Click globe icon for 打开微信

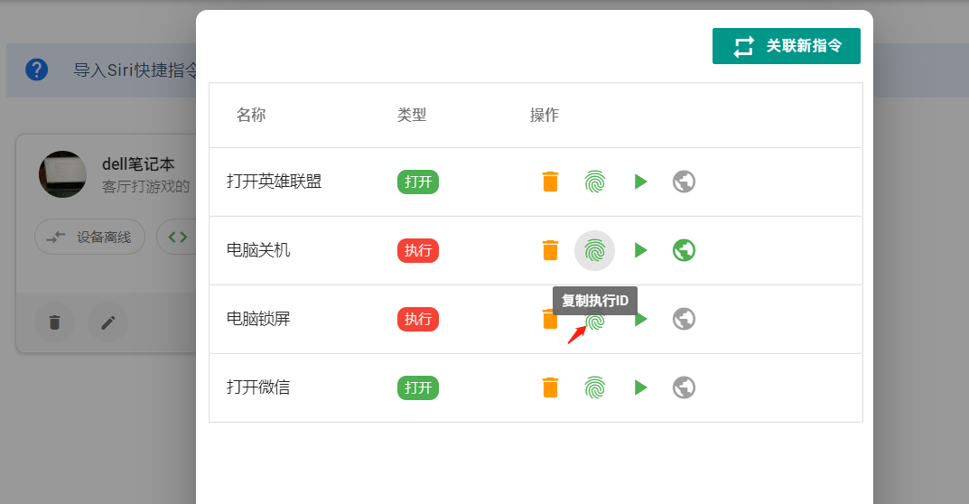coord(685,387)
